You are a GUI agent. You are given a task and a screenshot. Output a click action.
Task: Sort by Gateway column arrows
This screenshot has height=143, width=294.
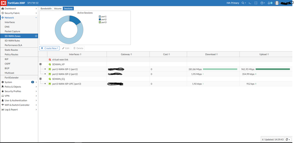coord(131,54)
